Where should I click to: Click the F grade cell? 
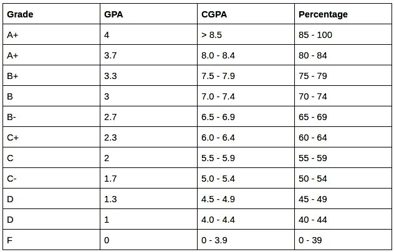(x=52, y=240)
